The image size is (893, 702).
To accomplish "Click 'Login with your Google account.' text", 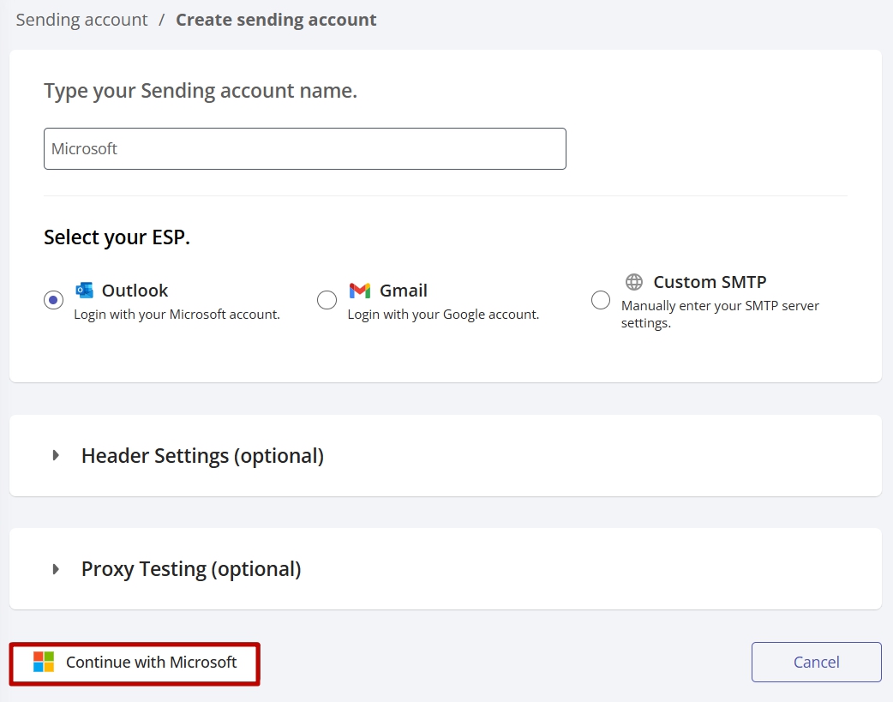I will pyautogui.click(x=443, y=315).
